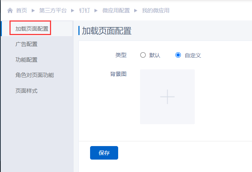Click the plus icon to upload 背景图

click(167, 97)
